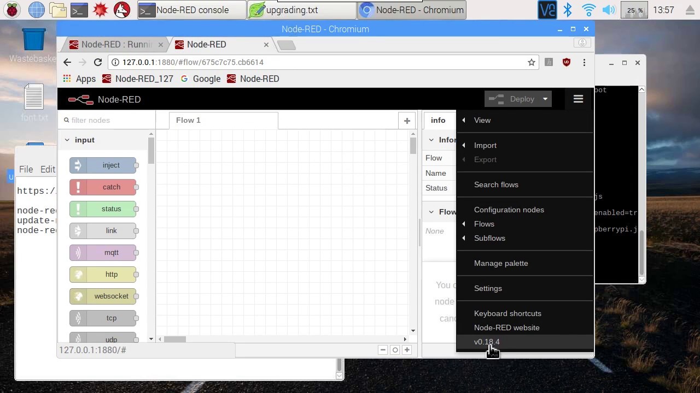Open Configuration nodes from the menu

[x=525, y=210]
